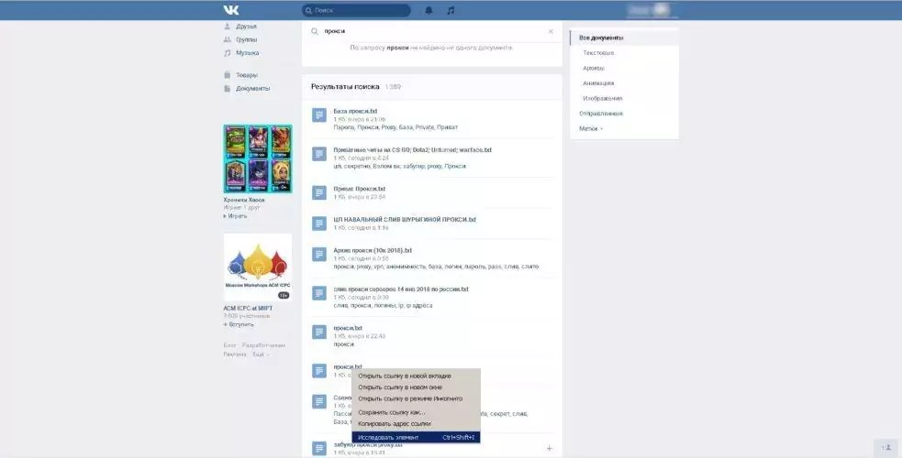
Task: Open ЦП НАВАЛЬНЫЙ СЛИВ document
Action: (405, 220)
